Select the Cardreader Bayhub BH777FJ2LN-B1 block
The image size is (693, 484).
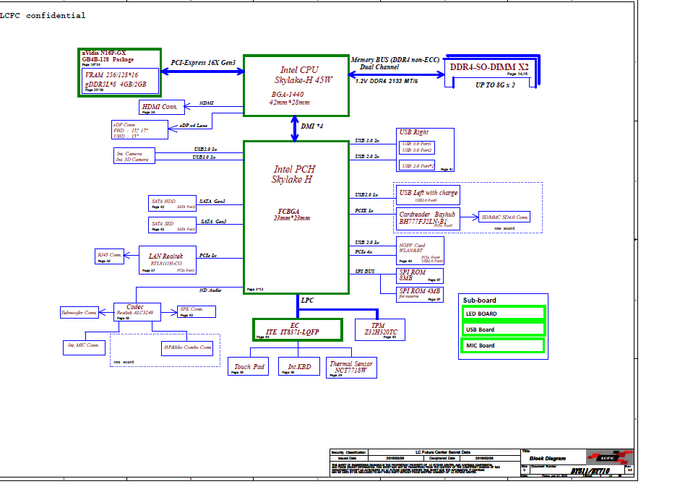[428, 219]
